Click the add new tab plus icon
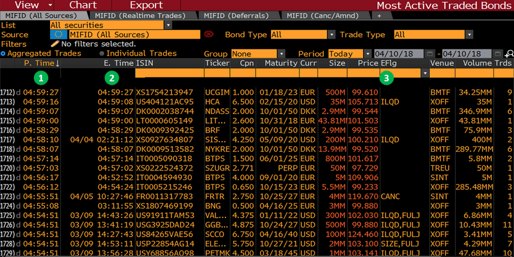Viewport: 514px width, 257px height. [x=379, y=15]
